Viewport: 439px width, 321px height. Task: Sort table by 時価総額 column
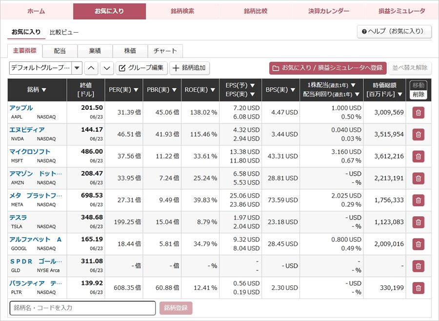point(384,90)
